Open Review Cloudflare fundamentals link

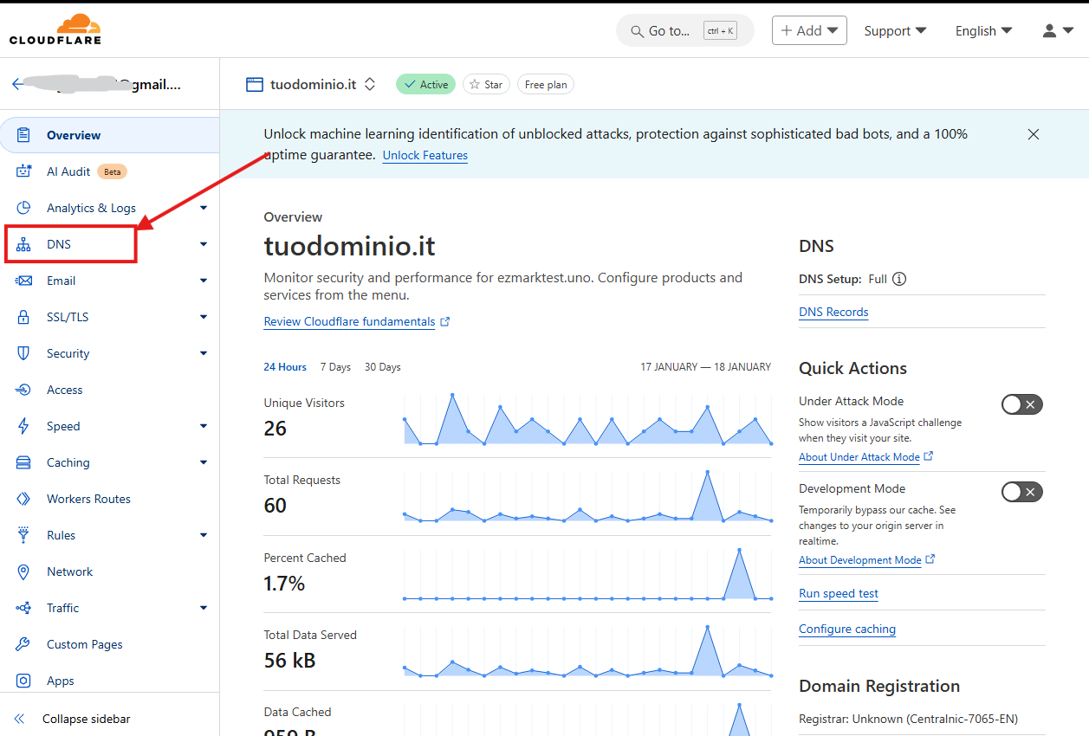coord(357,321)
